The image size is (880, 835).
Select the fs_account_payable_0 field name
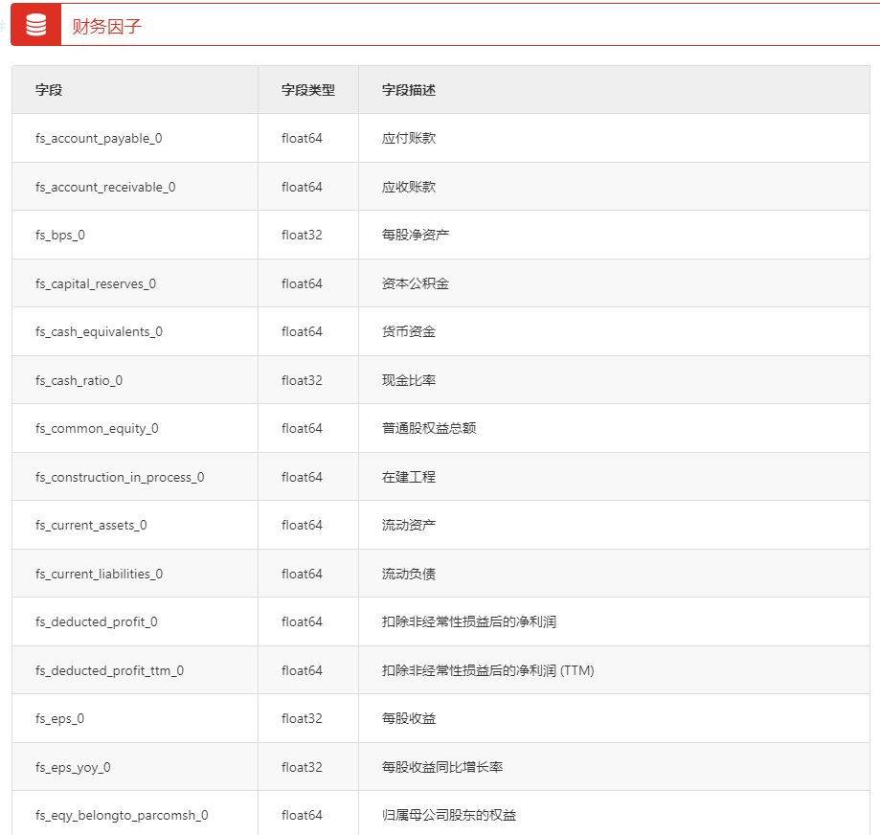pos(99,139)
